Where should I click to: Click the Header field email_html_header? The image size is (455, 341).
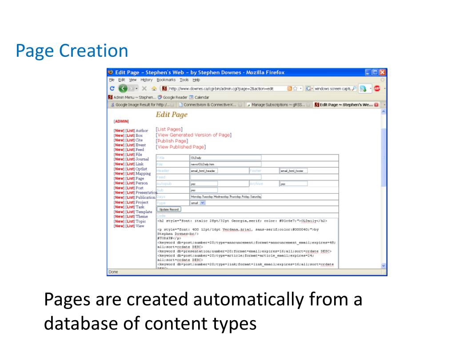204,170
